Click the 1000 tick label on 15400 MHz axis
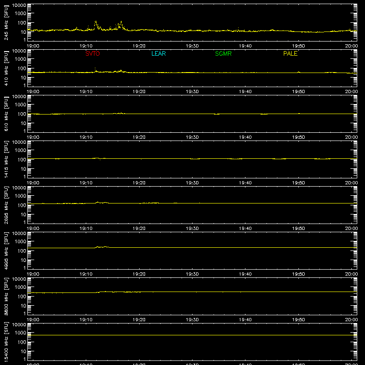 point(21,333)
